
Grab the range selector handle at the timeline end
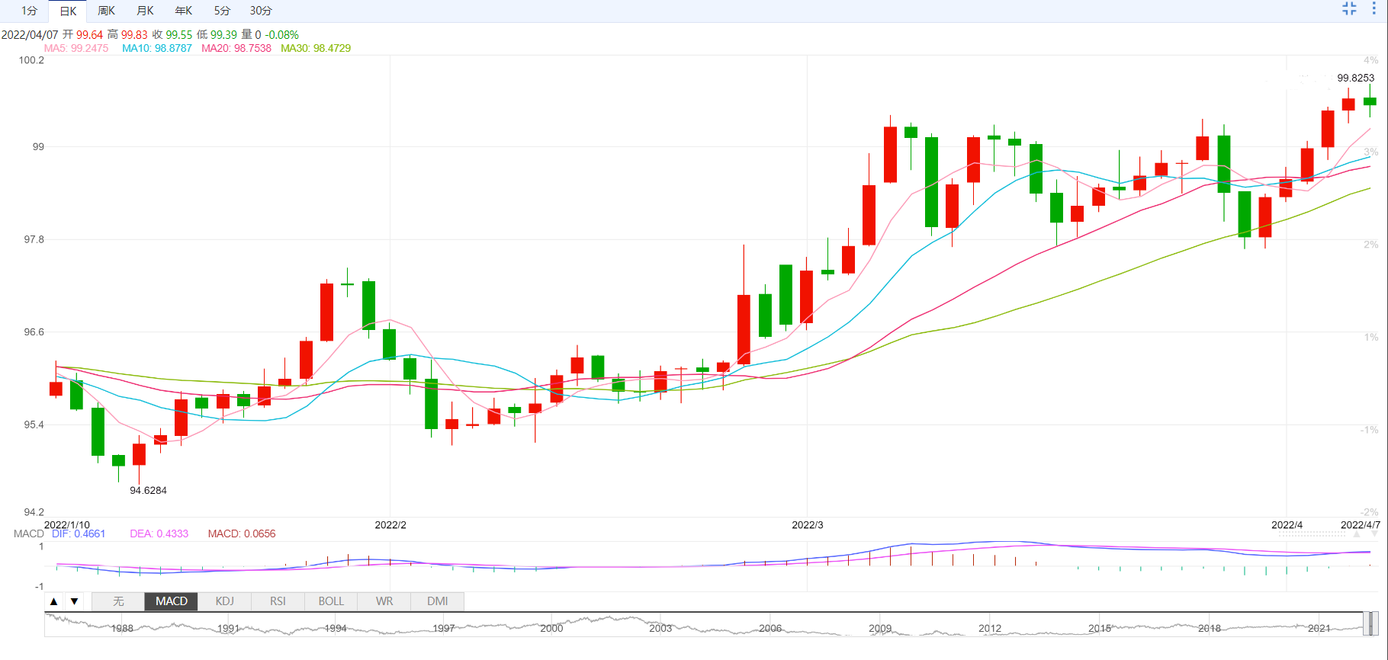coord(1372,623)
